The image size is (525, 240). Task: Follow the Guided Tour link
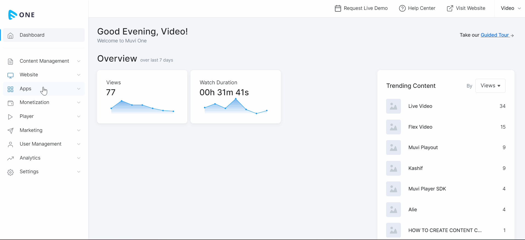click(x=495, y=35)
